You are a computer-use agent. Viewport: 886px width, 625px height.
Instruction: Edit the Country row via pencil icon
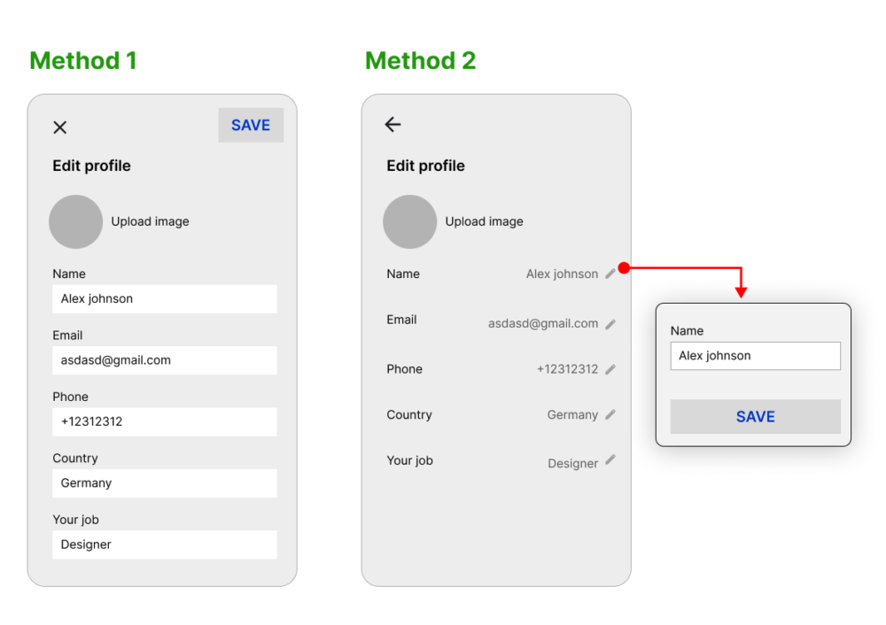point(610,414)
